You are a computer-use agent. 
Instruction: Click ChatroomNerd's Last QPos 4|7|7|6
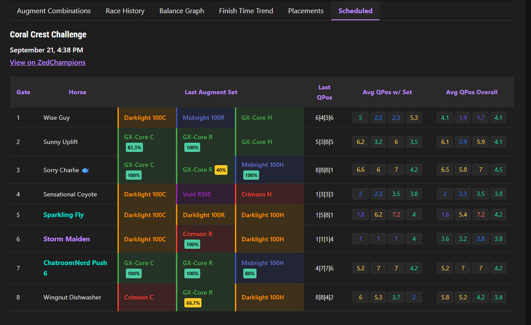point(324,268)
